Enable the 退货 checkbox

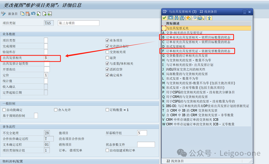click(x=107, y=58)
